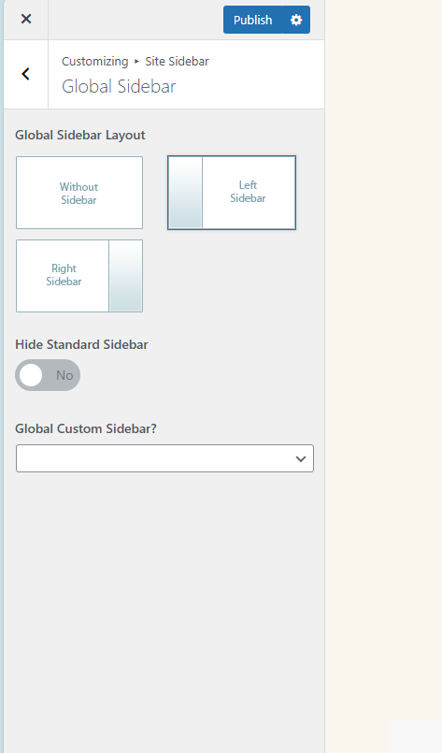Click the Global Sidebar section heading
The height and width of the screenshot is (753, 442).
(x=119, y=86)
